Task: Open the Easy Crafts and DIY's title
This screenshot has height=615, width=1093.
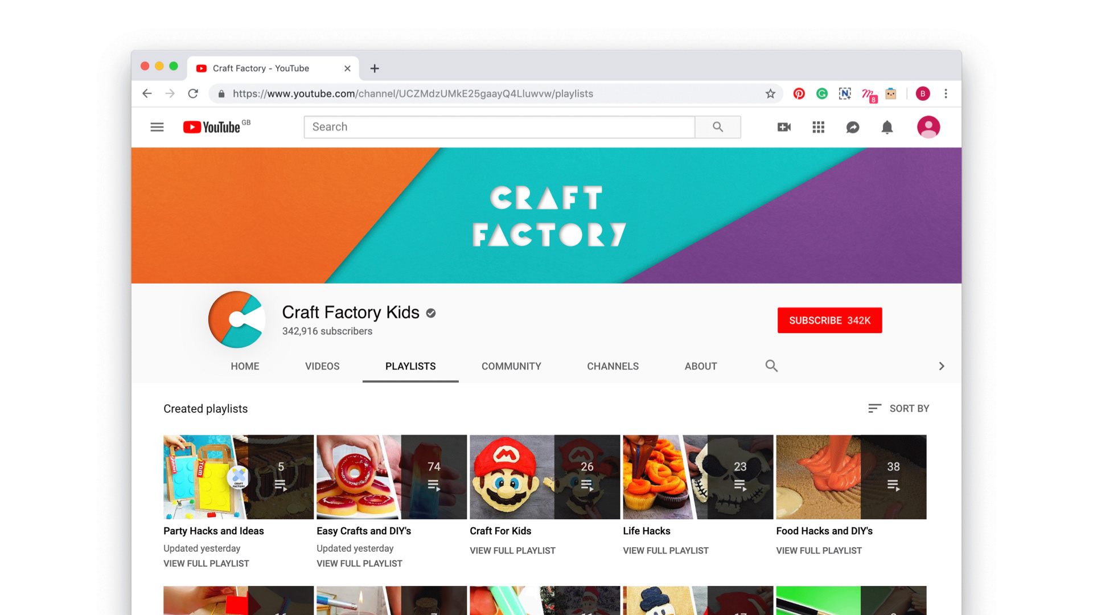Action: point(364,531)
